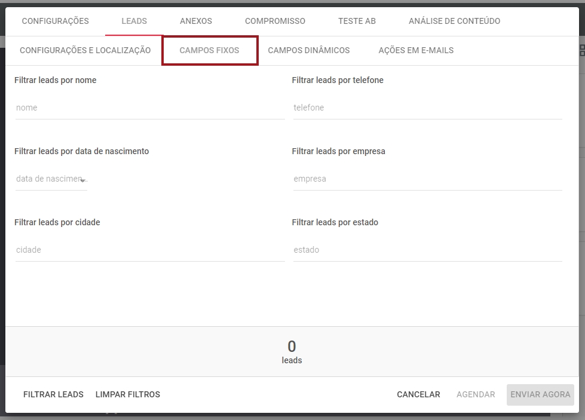Click into the estado filter field
Image resolution: width=585 pixels, height=420 pixels.
tap(427, 250)
